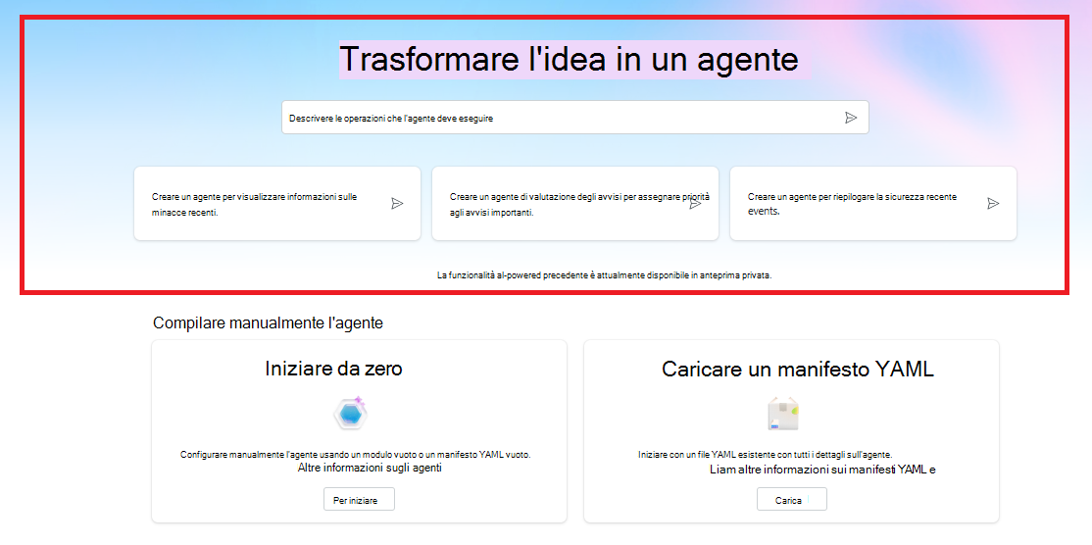
Task: Click send arrow on alert triage suggestion
Action: [x=695, y=204]
